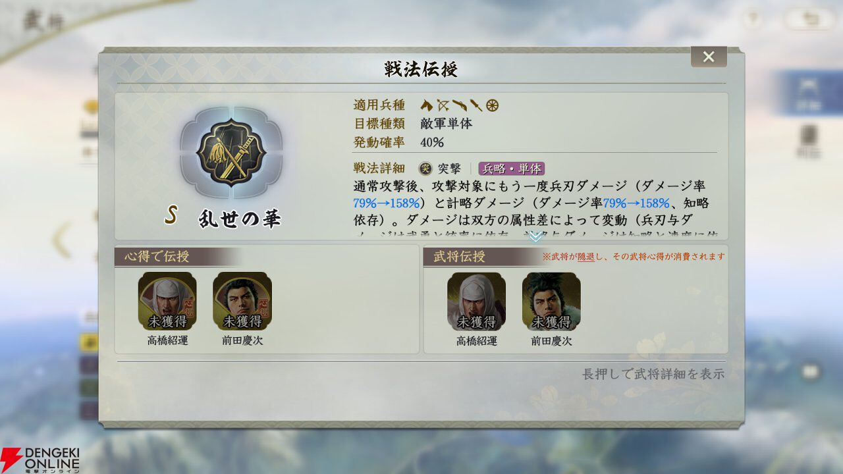
Task: Click the archer bow troop icon
Action: 443,105
